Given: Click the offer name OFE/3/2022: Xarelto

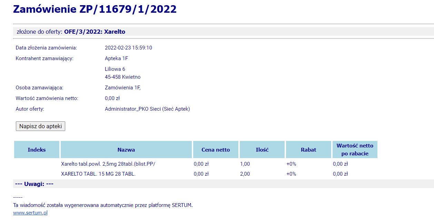Looking at the screenshot, I should coord(95,32).
